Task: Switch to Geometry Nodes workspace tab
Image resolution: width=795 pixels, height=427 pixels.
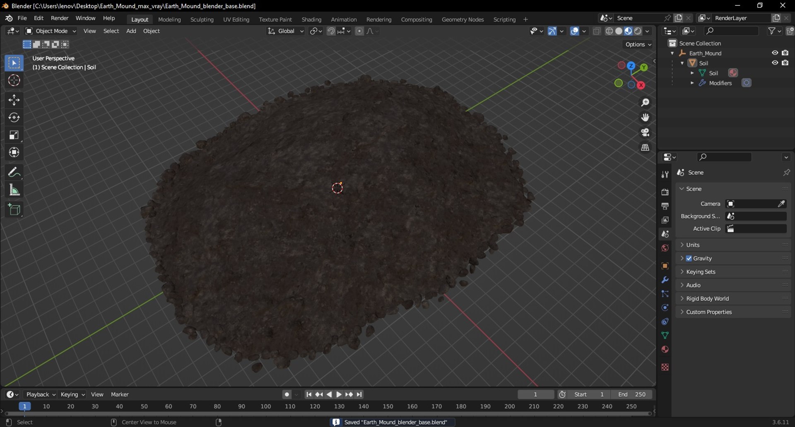Action: point(463,19)
